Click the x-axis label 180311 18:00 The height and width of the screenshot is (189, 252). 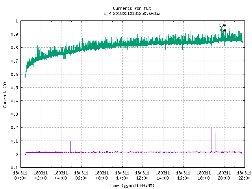tap(204, 176)
